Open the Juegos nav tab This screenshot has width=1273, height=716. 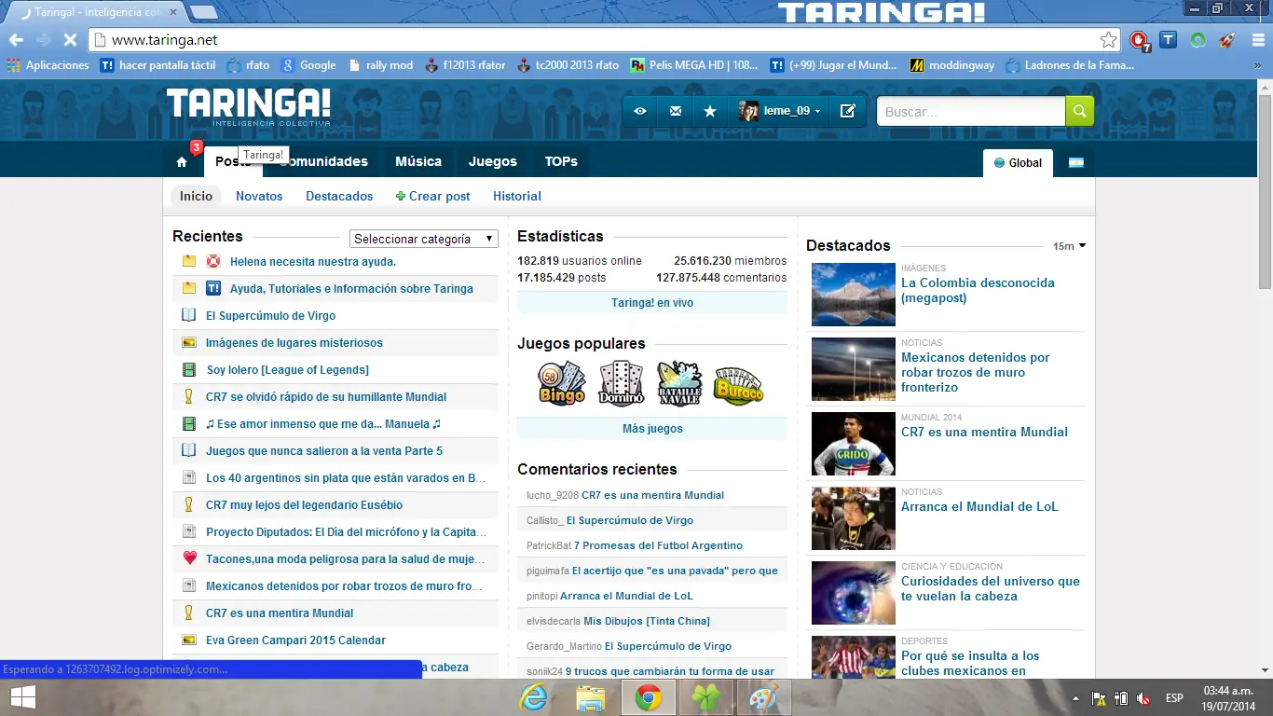(493, 161)
